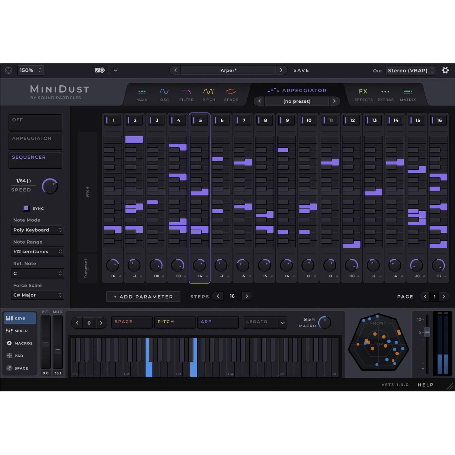Show the Macros panel
The image size is (455, 455).
pos(20,343)
